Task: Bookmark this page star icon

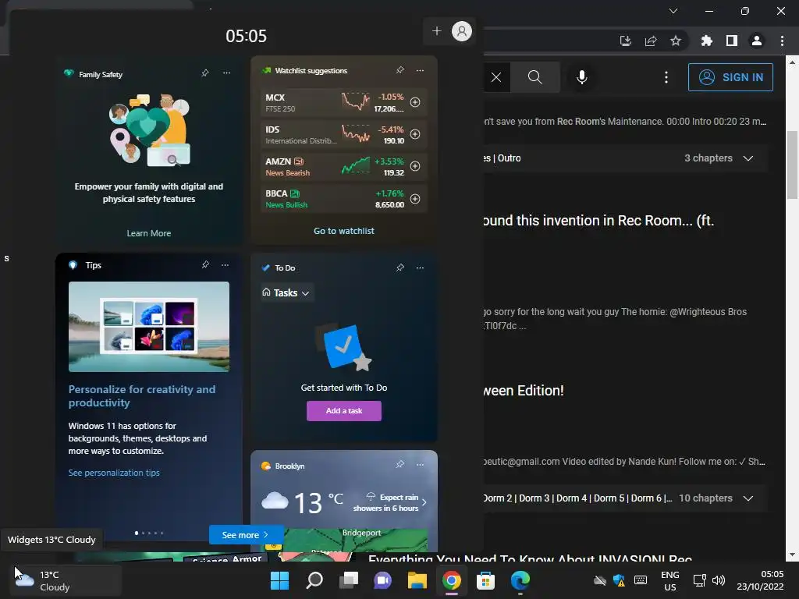Action: (675, 41)
